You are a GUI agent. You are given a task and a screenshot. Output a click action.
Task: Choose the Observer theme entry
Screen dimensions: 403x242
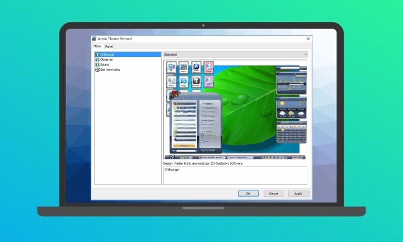106,59
